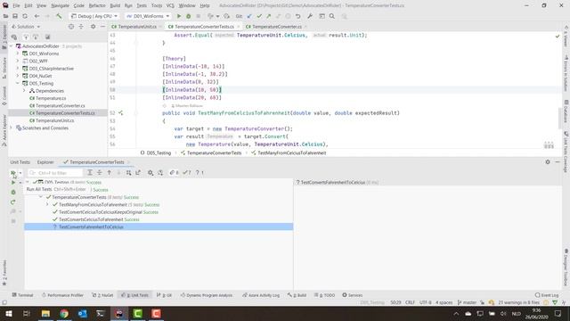Screen dimensions: 570x321
Task: Expand TestManyFromCelciusToFahrenheit test node
Action: pyautogui.click(x=47, y=204)
